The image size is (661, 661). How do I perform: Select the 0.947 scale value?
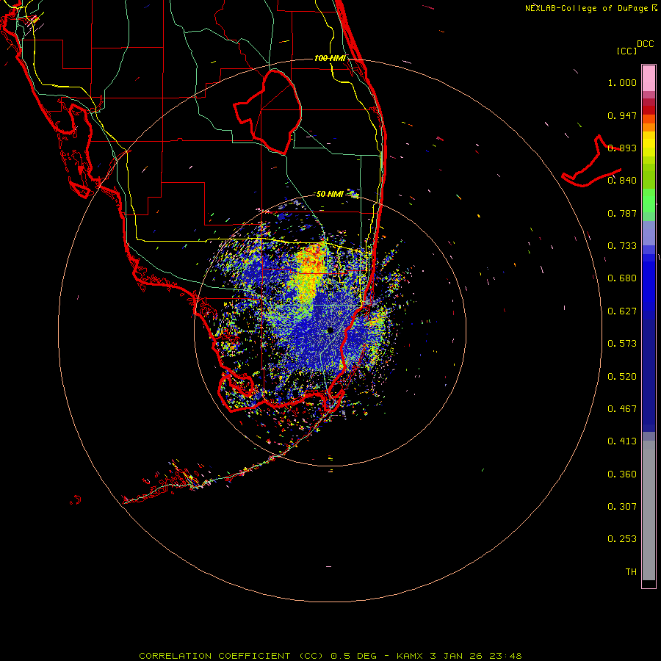pyautogui.click(x=622, y=115)
